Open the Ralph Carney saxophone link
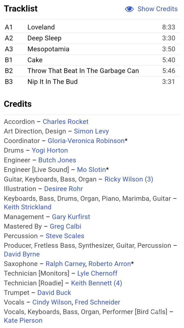Viewport: 184px width, 328px height. click(65, 264)
